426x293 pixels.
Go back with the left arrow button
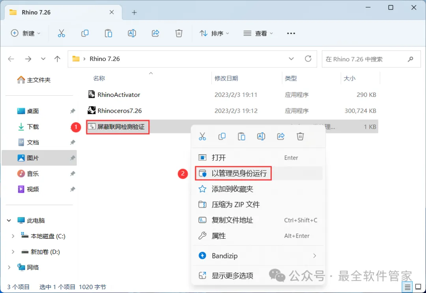click(x=11, y=59)
